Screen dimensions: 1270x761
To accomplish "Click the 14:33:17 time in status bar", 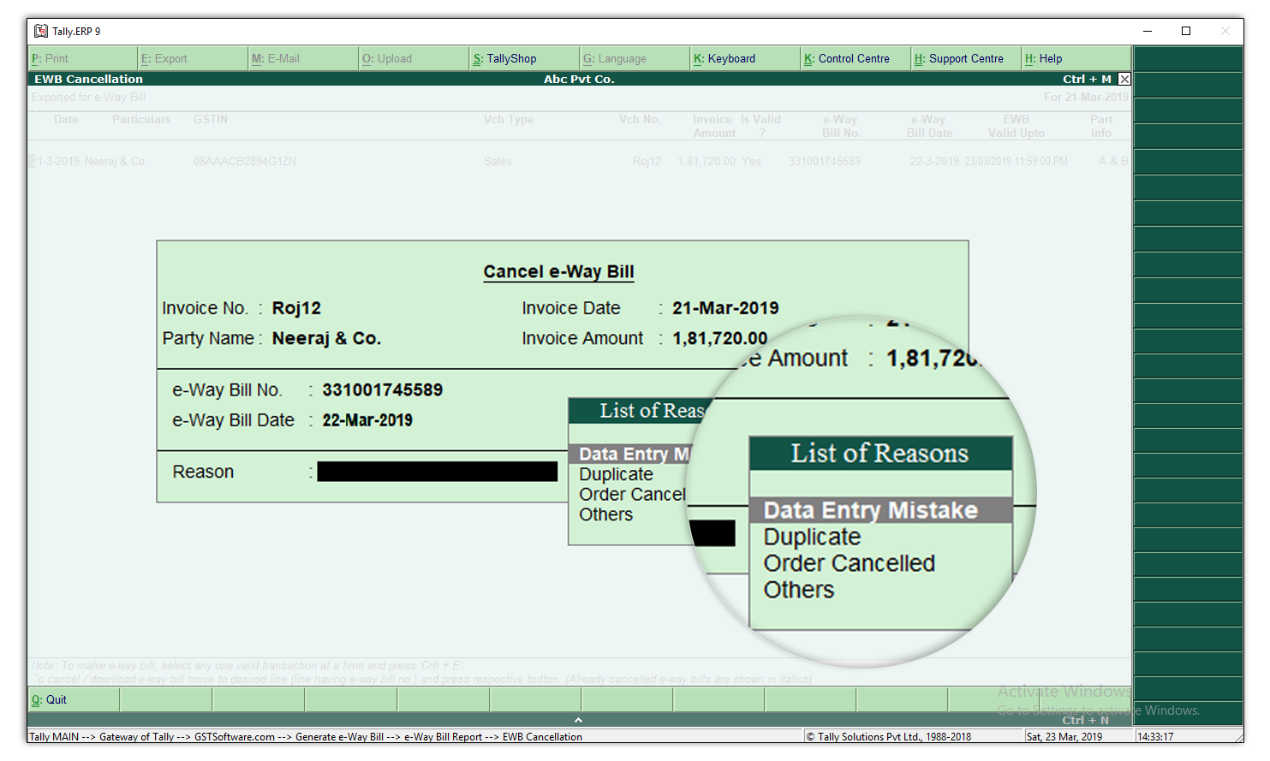I will point(1155,736).
